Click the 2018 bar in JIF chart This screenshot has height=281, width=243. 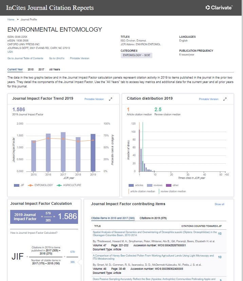[x=78, y=154]
